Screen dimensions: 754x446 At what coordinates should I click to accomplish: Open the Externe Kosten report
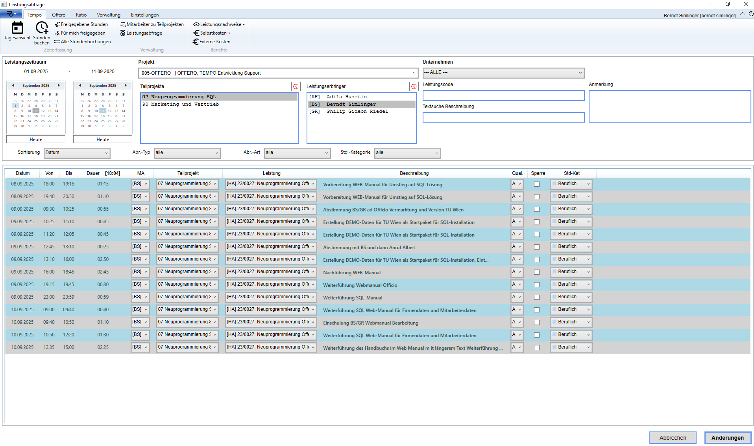pos(212,42)
